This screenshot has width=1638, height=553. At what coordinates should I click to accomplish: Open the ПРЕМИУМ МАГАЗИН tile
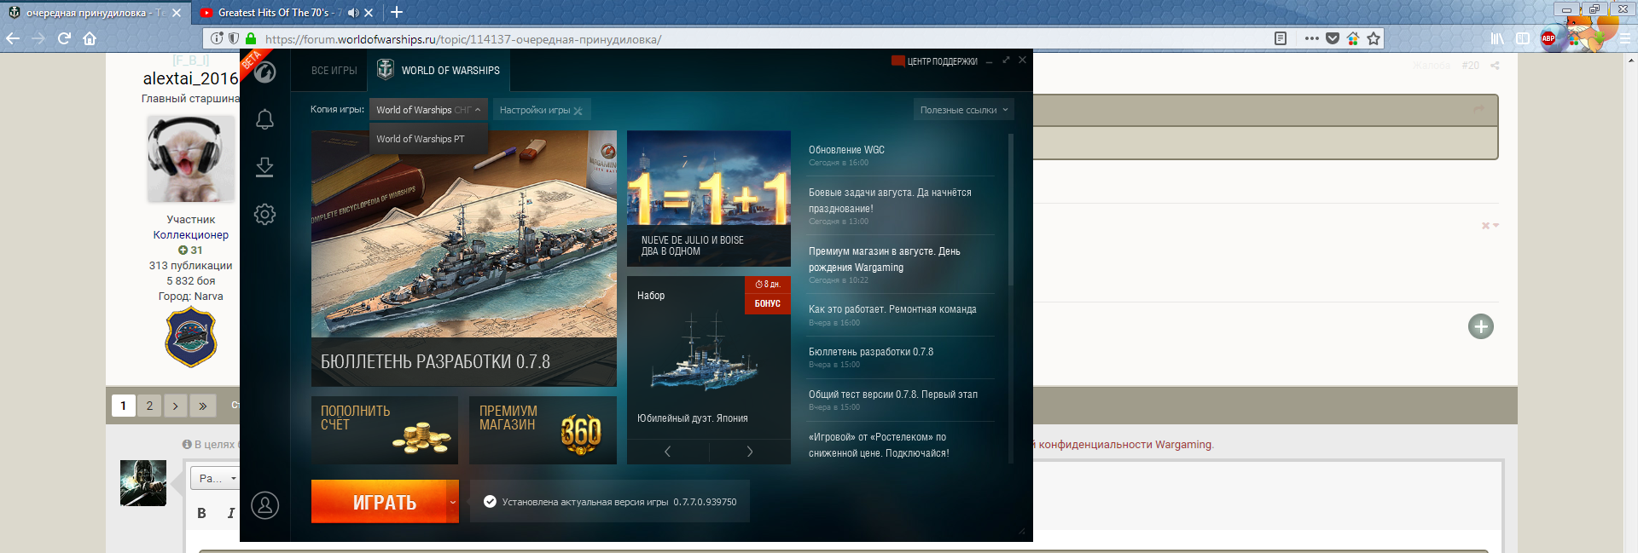(x=543, y=430)
